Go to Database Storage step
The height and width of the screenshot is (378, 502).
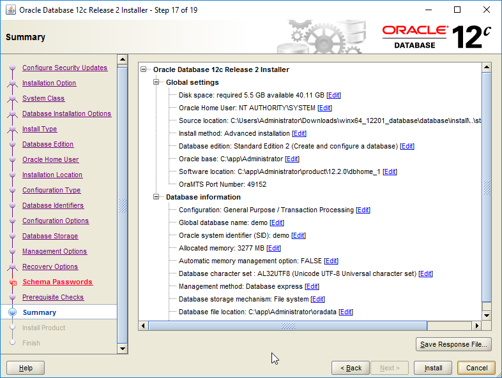pos(50,236)
